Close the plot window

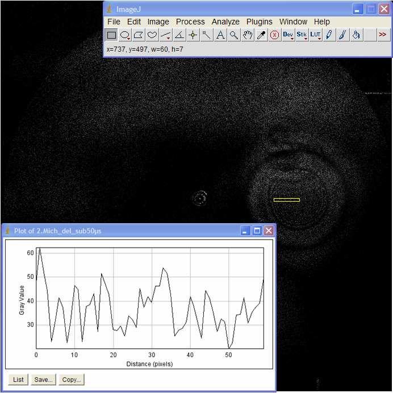tap(269, 231)
